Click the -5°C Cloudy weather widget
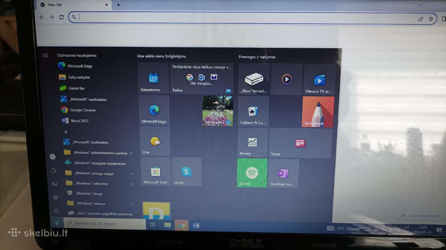This screenshot has height=250, width=446. [344, 229]
